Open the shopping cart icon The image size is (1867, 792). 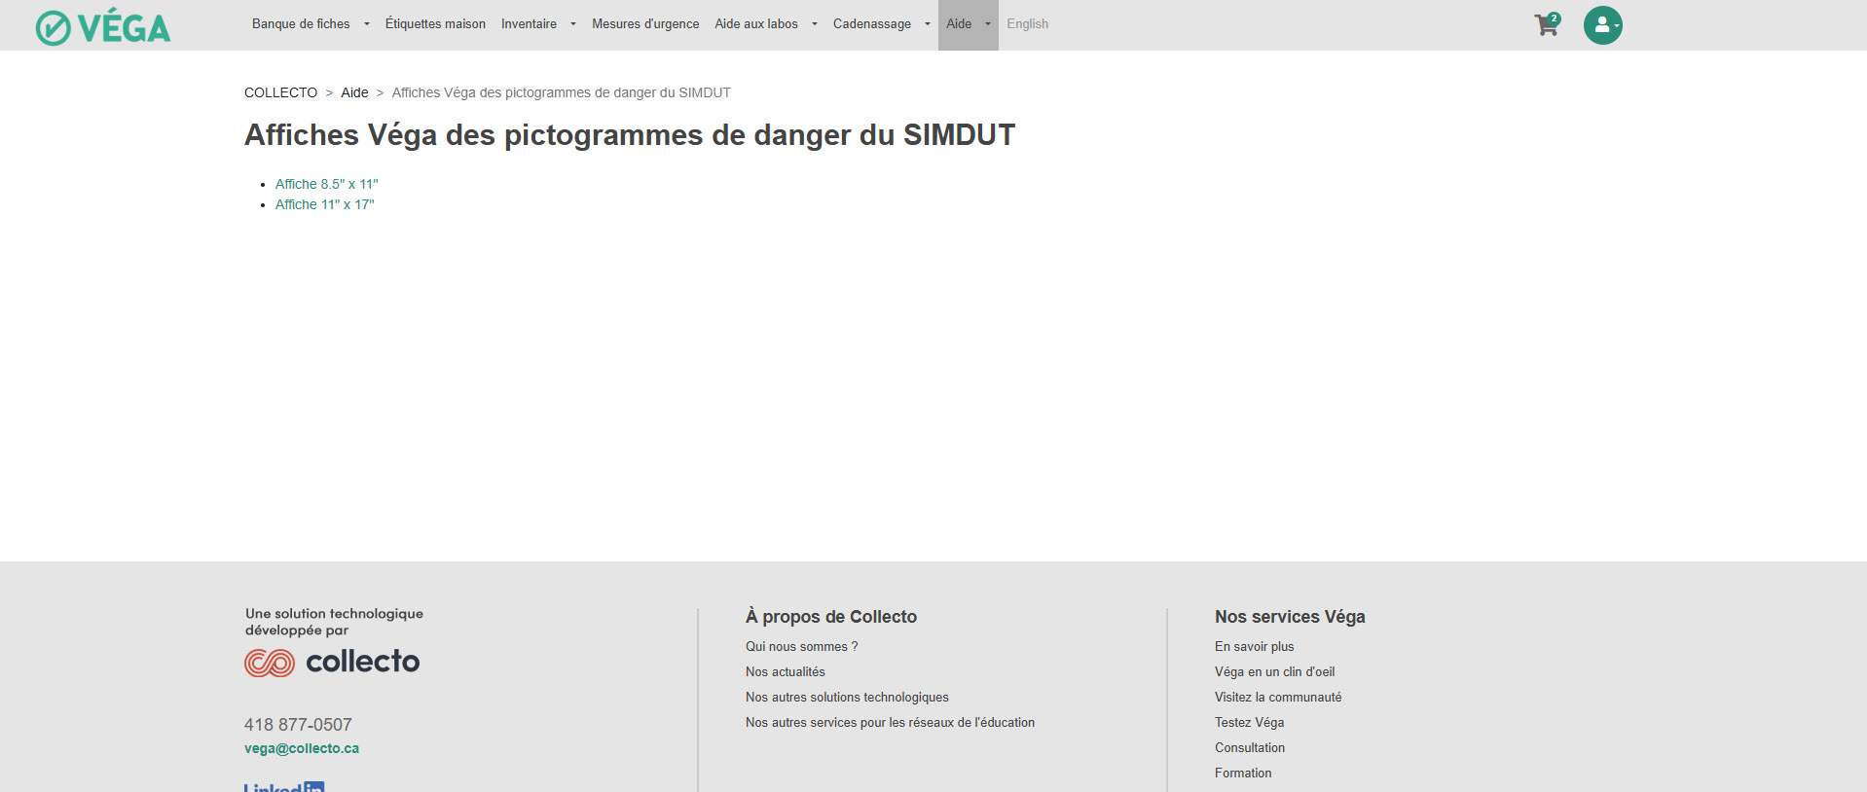tap(1546, 25)
